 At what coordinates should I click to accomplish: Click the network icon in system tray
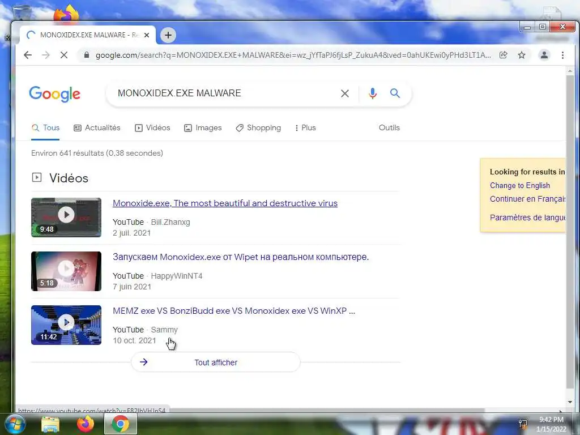(523, 424)
